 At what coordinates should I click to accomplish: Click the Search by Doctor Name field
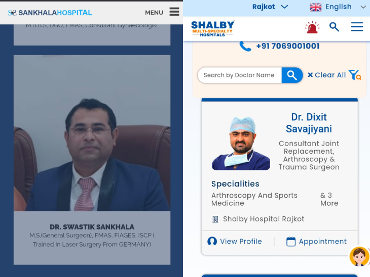pyautogui.click(x=240, y=75)
